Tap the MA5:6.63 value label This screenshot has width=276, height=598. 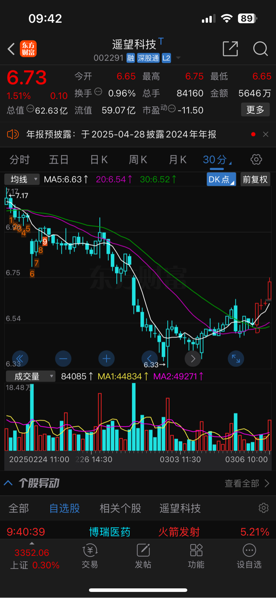pos(66,179)
